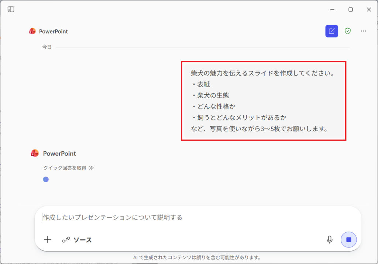Open the ソース sources picker
378x264 pixels.
[77, 240]
